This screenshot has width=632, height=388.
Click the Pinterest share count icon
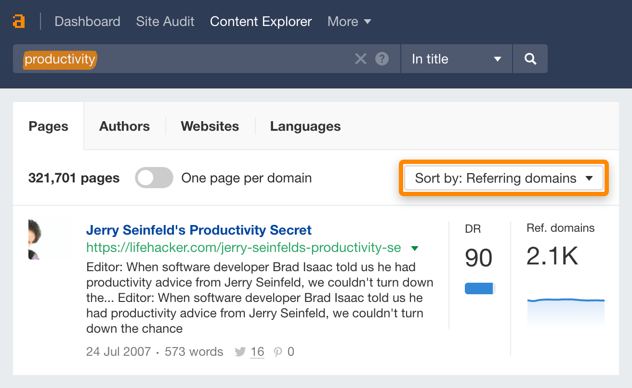[x=277, y=352]
